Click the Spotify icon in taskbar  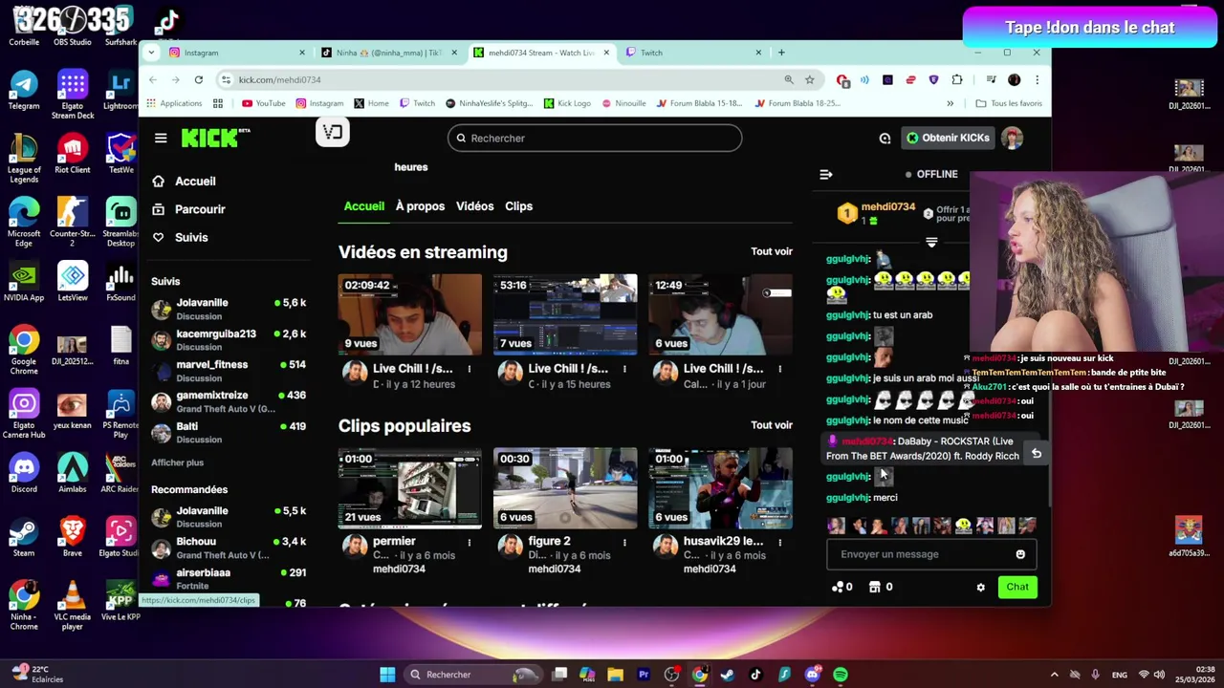(x=841, y=675)
